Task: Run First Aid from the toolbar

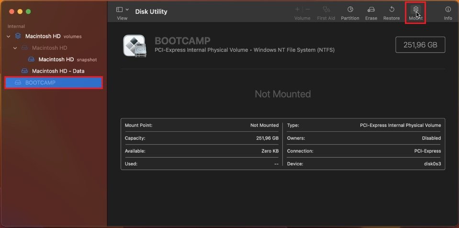Action: [x=326, y=10]
